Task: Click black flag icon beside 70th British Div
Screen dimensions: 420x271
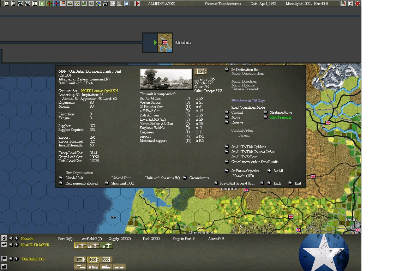Action: click(x=4, y=259)
